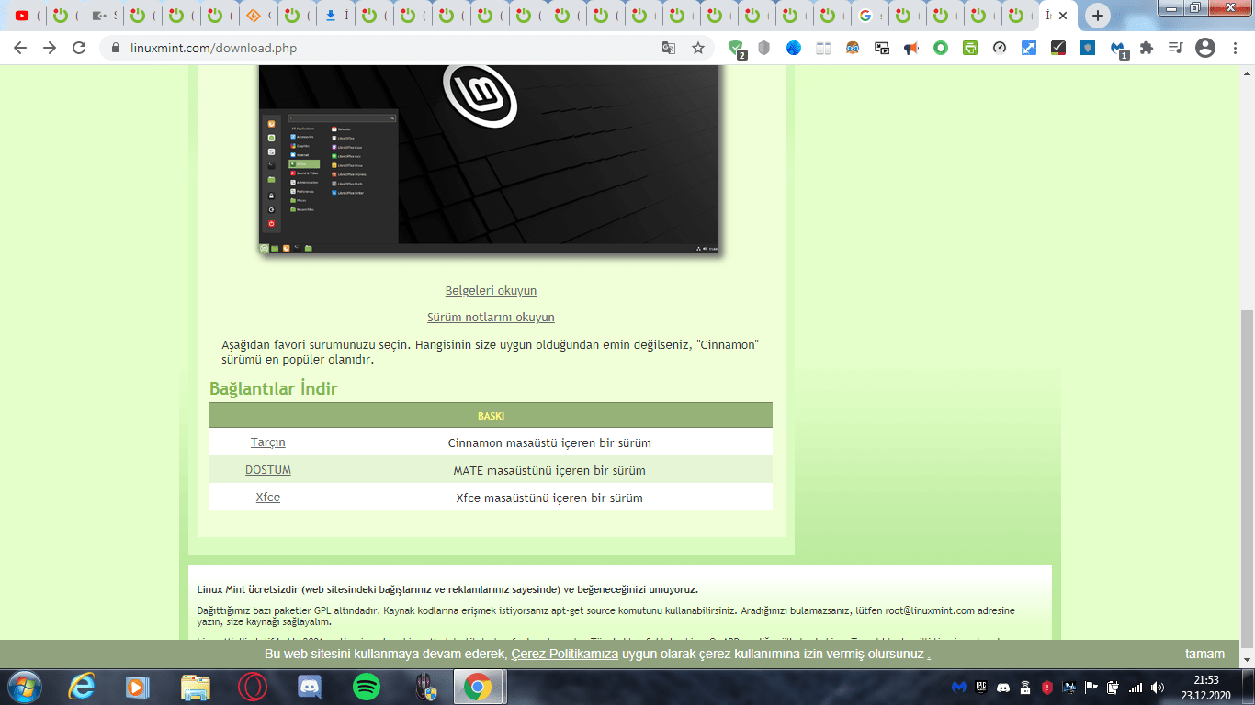Viewport: 1255px width, 705px height.
Task: Open the blue square shield extension icon
Action: point(1087,48)
